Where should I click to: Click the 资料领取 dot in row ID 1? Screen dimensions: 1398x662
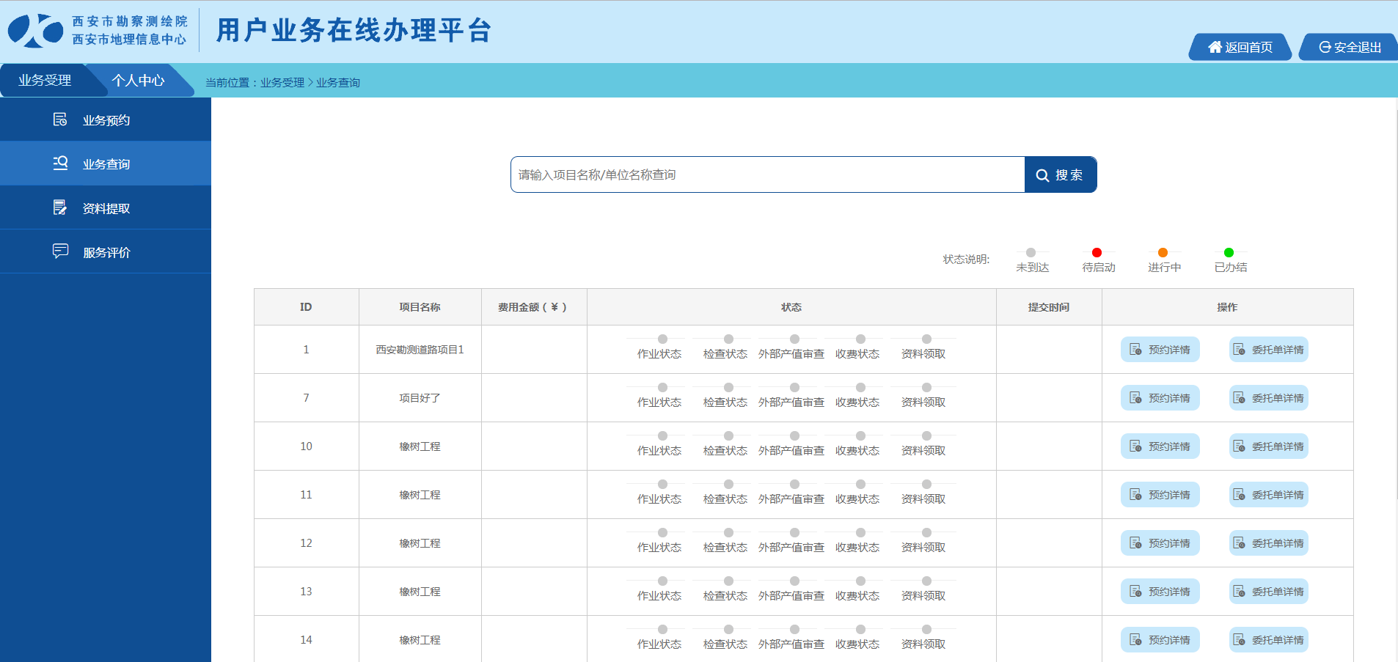[926, 339]
